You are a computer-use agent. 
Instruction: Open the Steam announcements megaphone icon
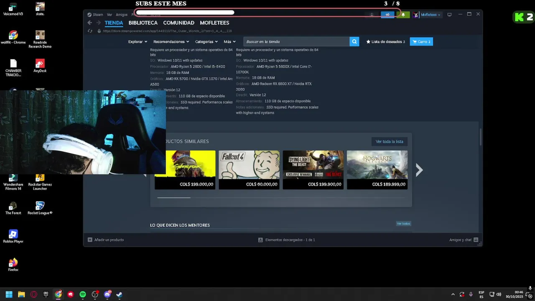click(387, 15)
